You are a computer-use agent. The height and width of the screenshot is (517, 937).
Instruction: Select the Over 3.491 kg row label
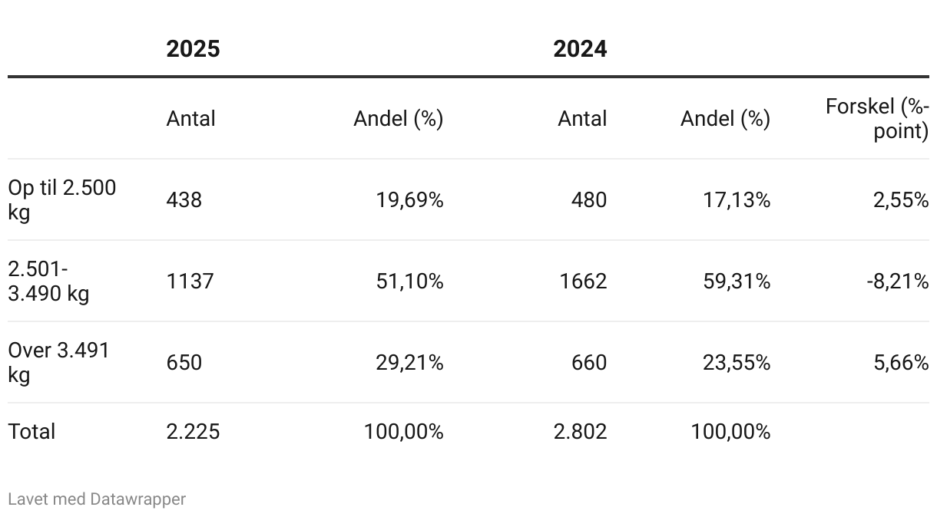tap(59, 362)
